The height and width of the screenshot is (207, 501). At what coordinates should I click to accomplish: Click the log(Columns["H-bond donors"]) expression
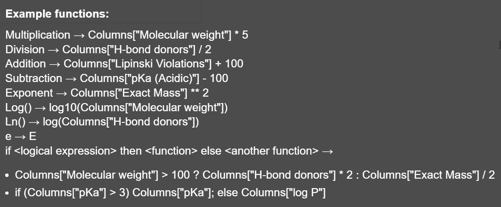121,122
